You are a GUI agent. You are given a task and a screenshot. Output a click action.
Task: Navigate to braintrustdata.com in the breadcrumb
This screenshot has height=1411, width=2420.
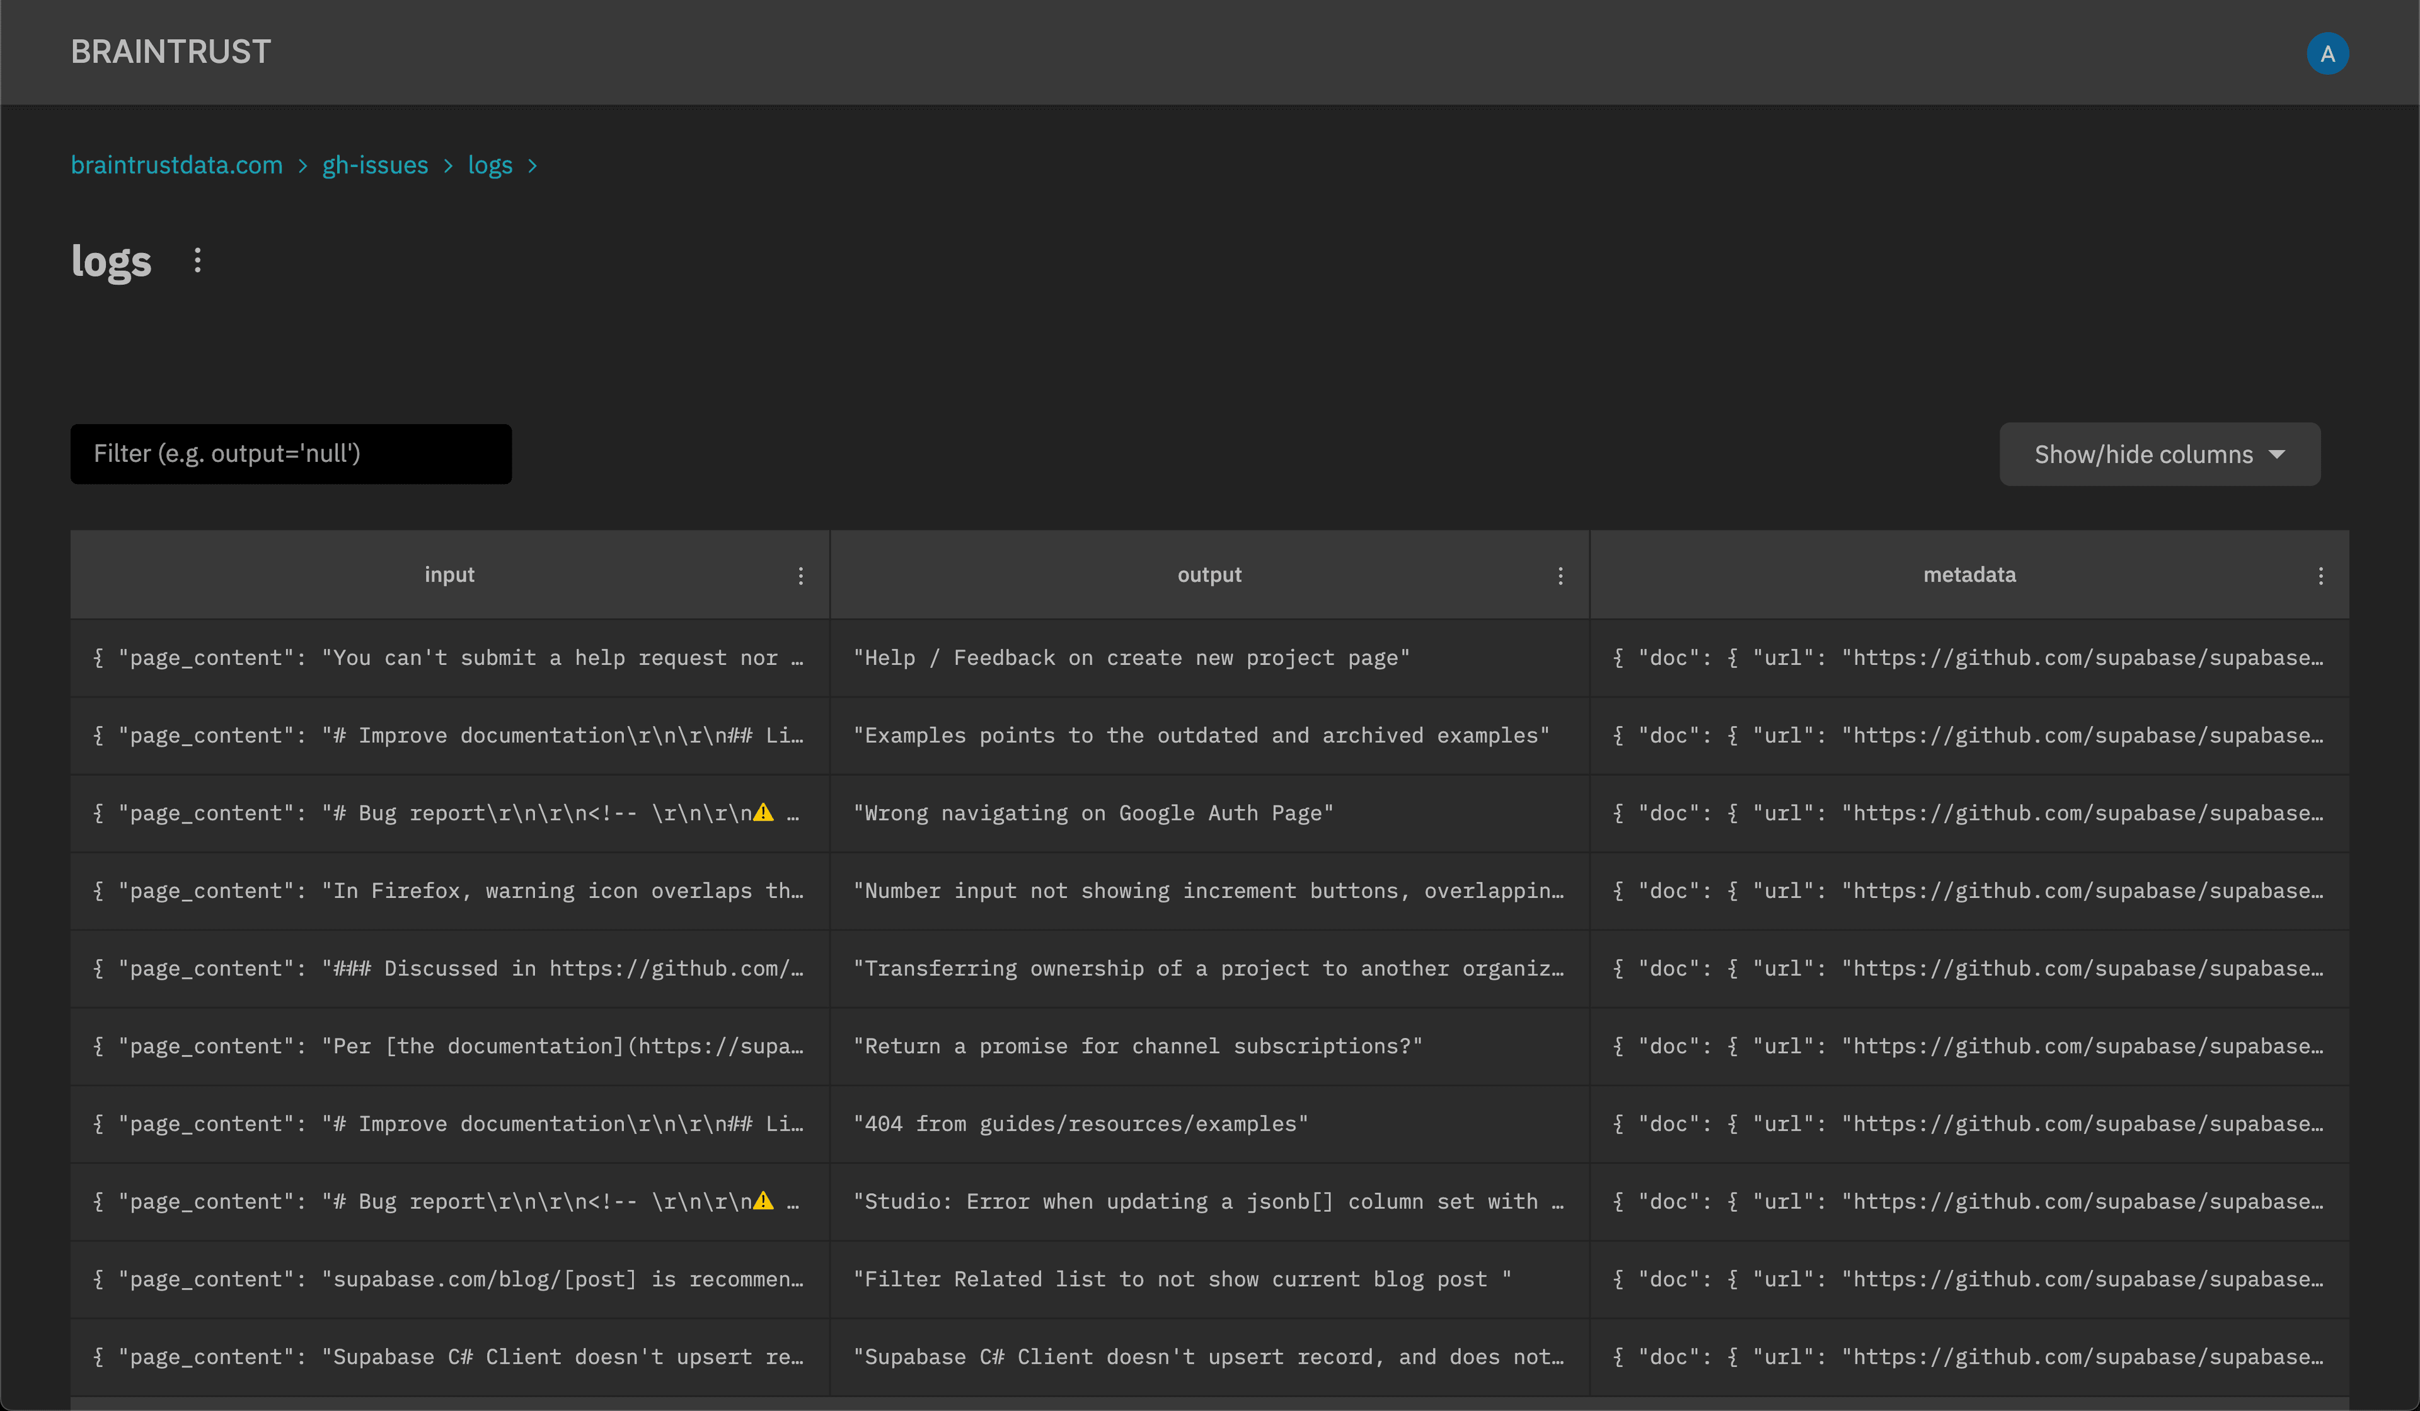(176, 165)
